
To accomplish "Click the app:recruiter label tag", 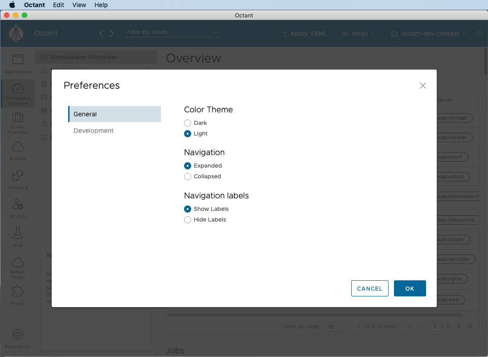I will pos(456,259).
